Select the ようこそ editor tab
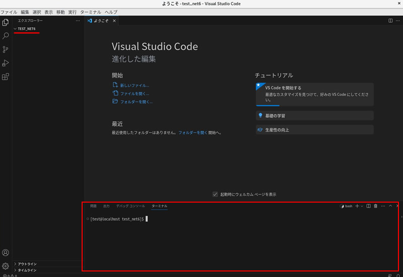The width and height of the screenshot is (403, 277). (101, 21)
